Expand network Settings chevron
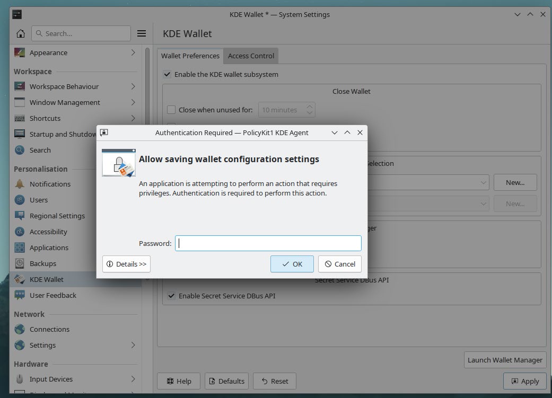The image size is (552, 398). [133, 345]
